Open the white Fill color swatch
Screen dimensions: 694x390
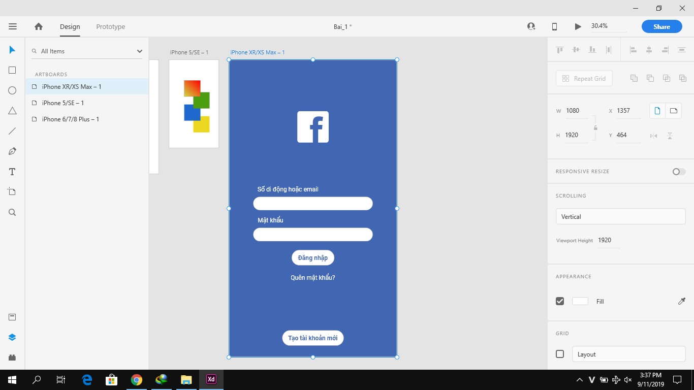pyautogui.click(x=580, y=301)
